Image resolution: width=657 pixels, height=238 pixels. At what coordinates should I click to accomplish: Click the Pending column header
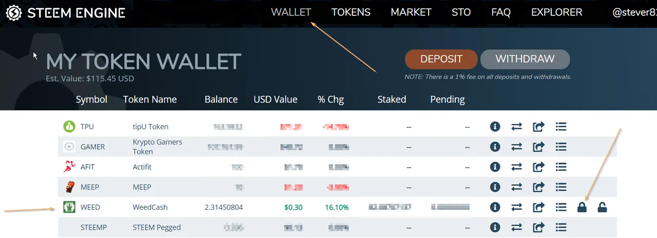tap(448, 100)
